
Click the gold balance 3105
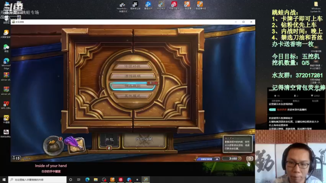pyautogui.click(x=232, y=159)
